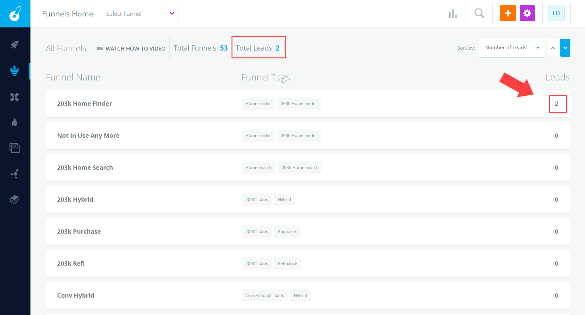The width and height of the screenshot is (585, 315).
Task: Open the purple gear settings button
Action: pos(527,13)
